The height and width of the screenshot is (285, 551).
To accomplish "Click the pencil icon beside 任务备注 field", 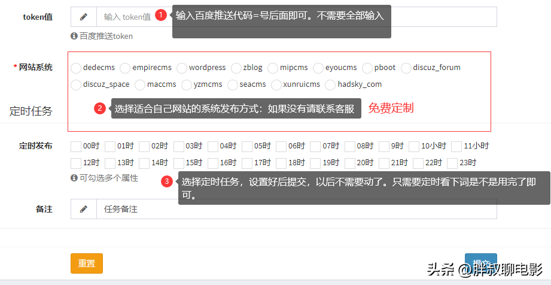I will 84,209.
